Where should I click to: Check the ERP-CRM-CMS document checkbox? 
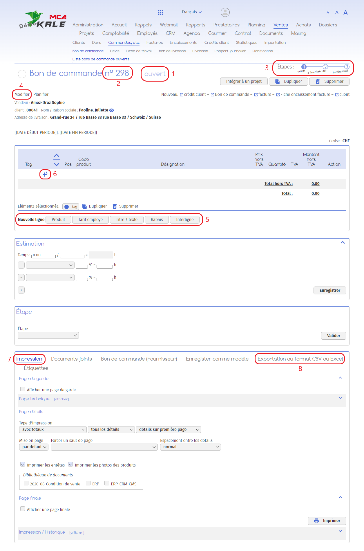click(107, 483)
